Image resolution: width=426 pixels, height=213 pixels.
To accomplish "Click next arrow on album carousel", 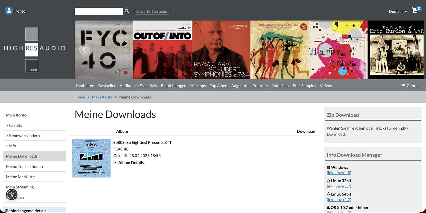I will pyautogui.click(x=414, y=50).
